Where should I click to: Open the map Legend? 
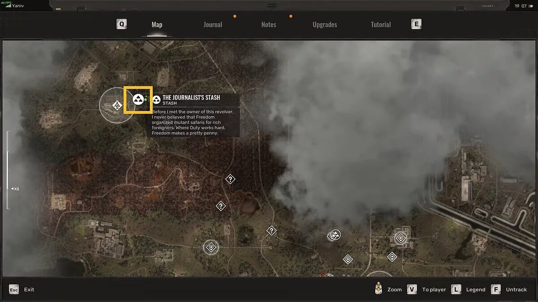point(475,289)
